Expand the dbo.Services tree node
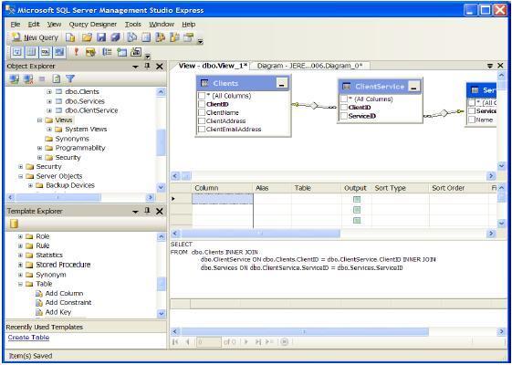 tap(49, 101)
